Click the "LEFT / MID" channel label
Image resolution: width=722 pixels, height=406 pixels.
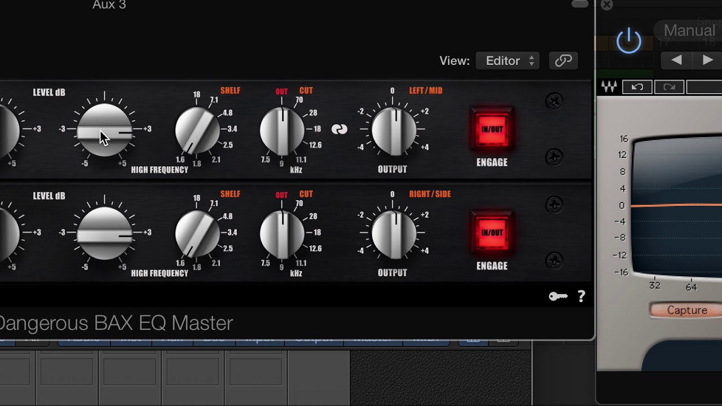(x=425, y=90)
